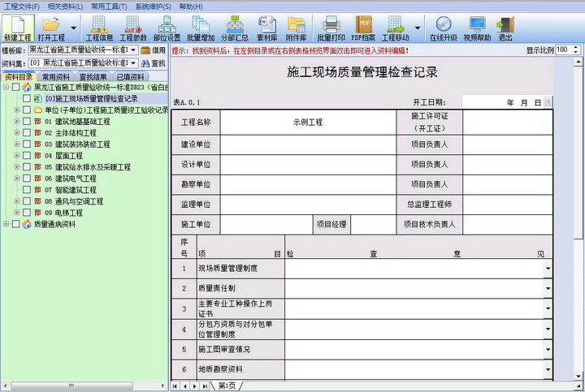Check the box for 06 建筑电气工程
585x392 pixels.
pos(27,179)
